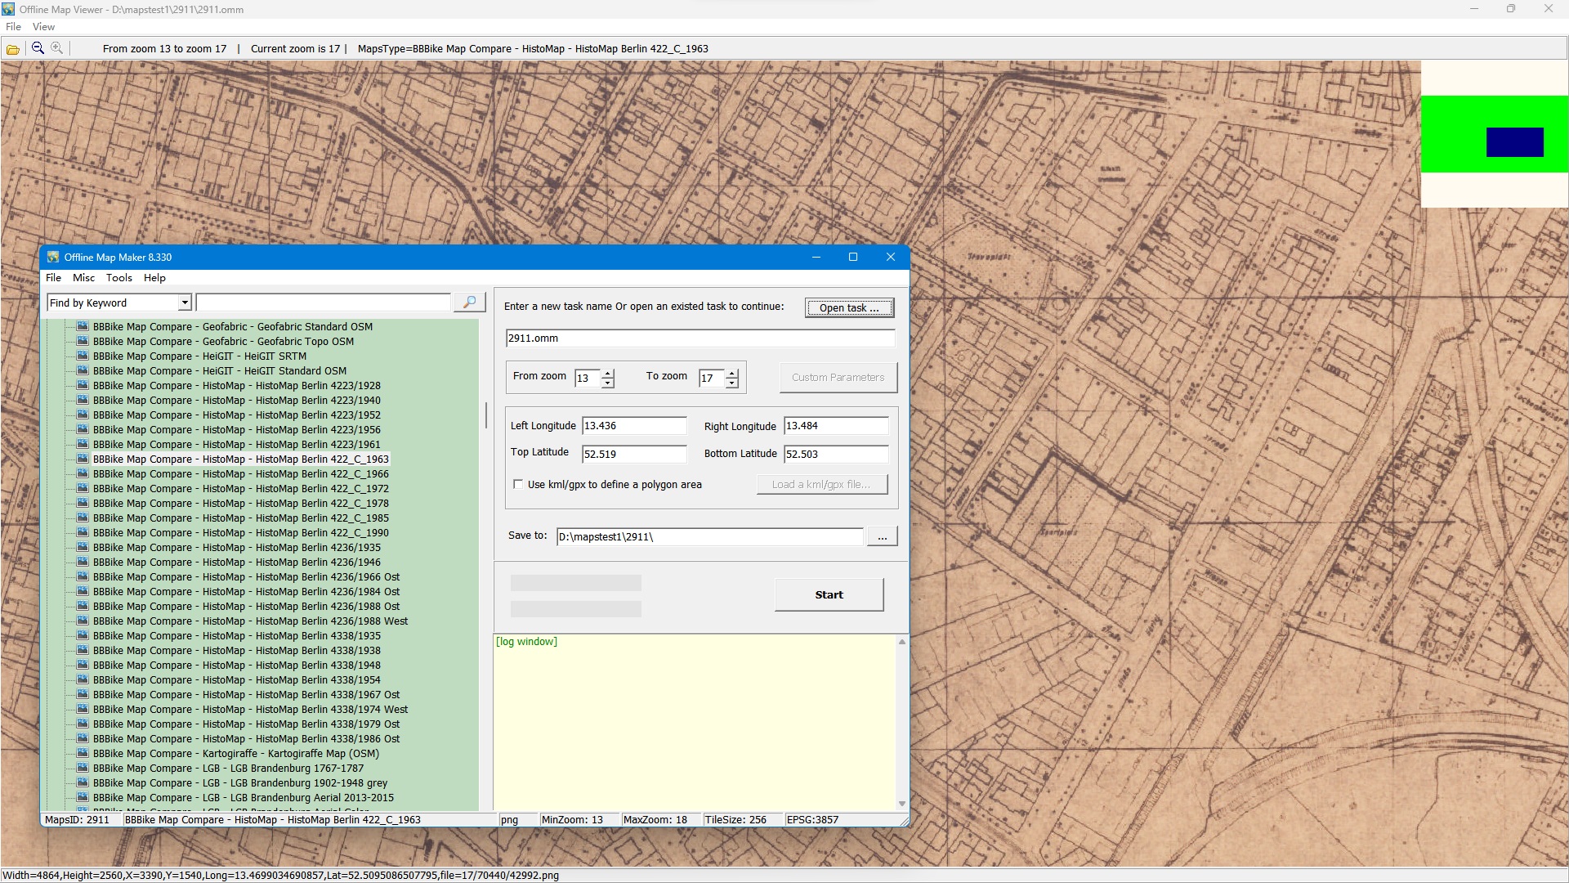Click the Bottom Latitude field

point(836,454)
